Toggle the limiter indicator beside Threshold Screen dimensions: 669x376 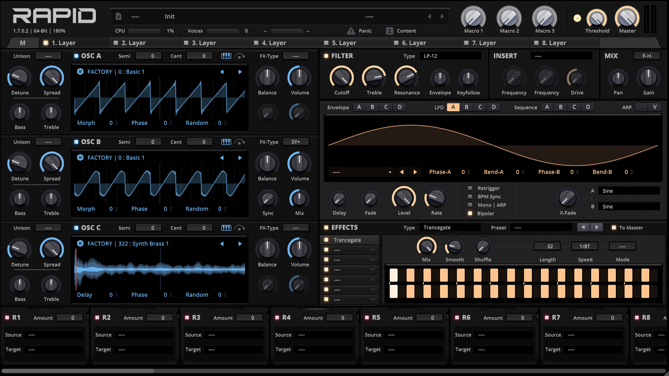coord(577,18)
